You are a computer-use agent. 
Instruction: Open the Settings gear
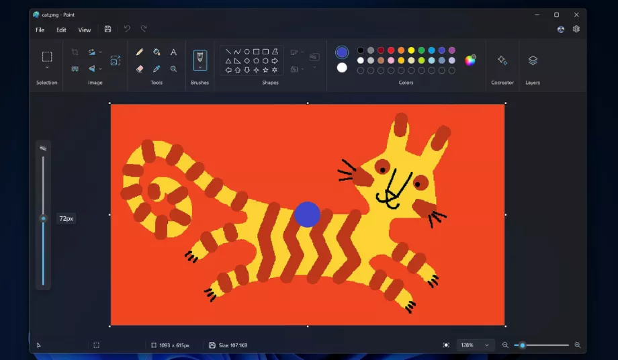pos(576,29)
